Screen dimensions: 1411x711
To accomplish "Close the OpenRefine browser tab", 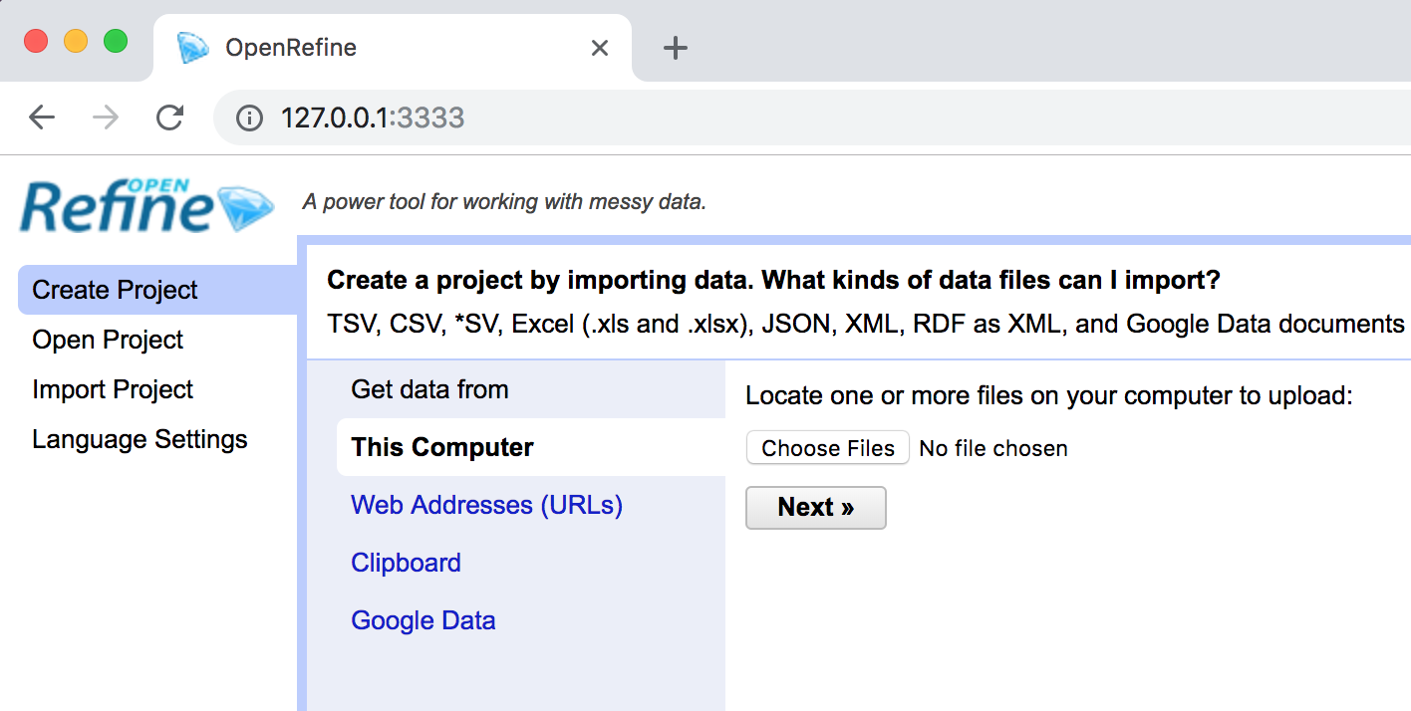I will coord(599,48).
